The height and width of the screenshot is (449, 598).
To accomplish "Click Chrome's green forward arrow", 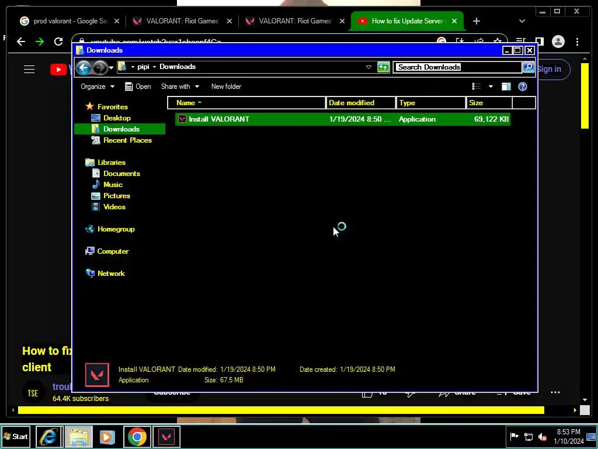I will click(x=40, y=42).
